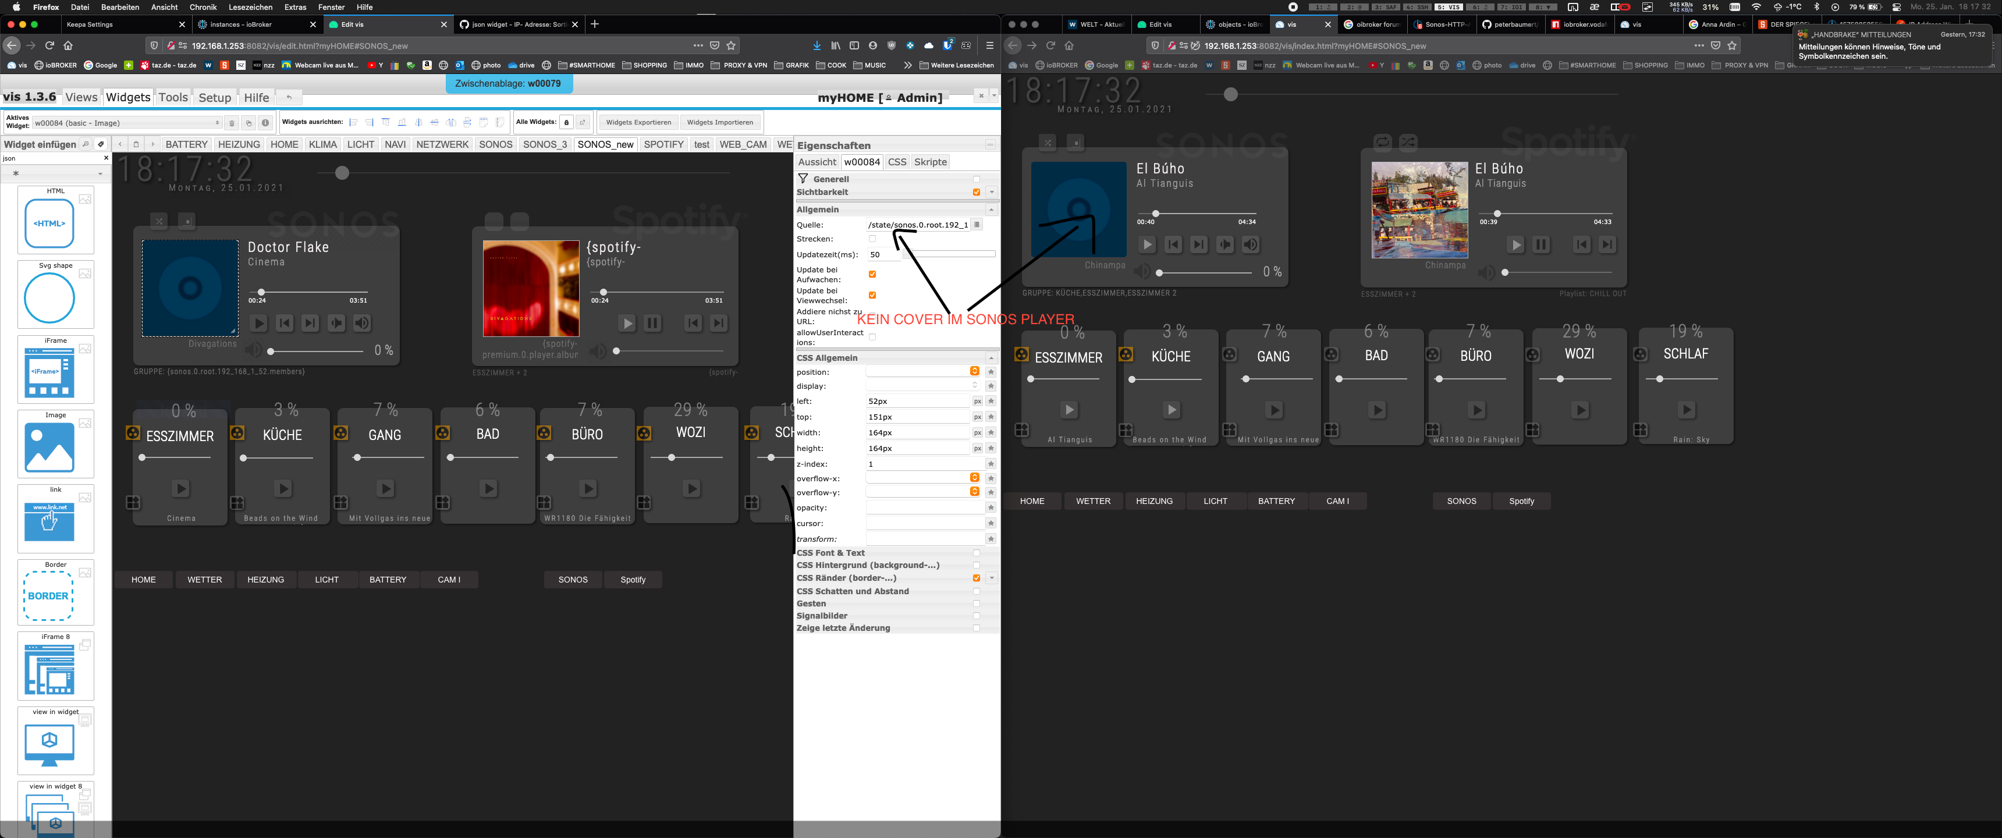Lock all widgets via lock icon
2002x838 pixels.
point(567,122)
